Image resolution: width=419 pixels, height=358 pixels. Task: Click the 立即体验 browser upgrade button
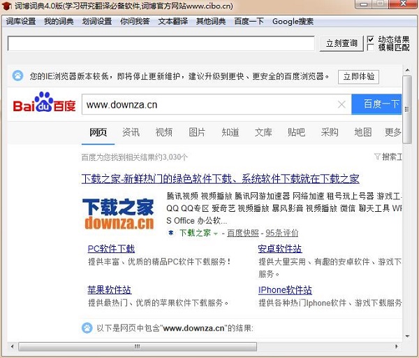tap(359, 77)
